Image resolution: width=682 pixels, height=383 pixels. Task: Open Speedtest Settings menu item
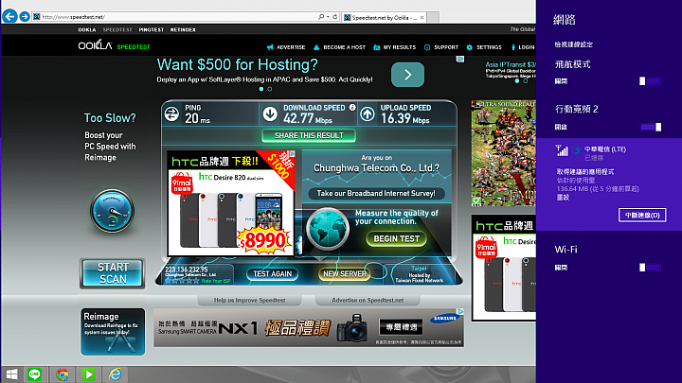pyautogui.click(x=484, y=47)
